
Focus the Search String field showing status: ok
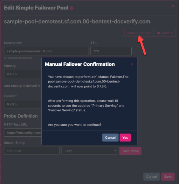(x=32, y=151)
